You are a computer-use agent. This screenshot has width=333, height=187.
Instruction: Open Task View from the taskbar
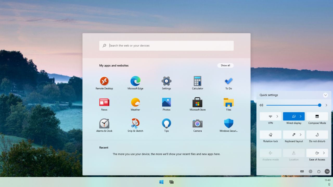(171, 182)
